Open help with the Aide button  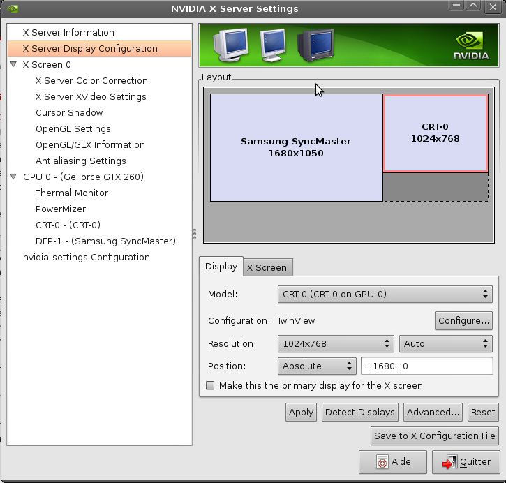pyautogui.click(x=393, y=462)
